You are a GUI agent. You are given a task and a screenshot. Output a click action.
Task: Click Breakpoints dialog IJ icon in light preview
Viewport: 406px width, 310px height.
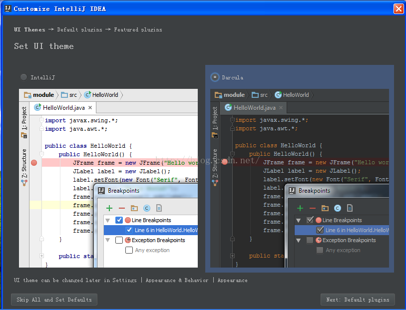[101, 191]
